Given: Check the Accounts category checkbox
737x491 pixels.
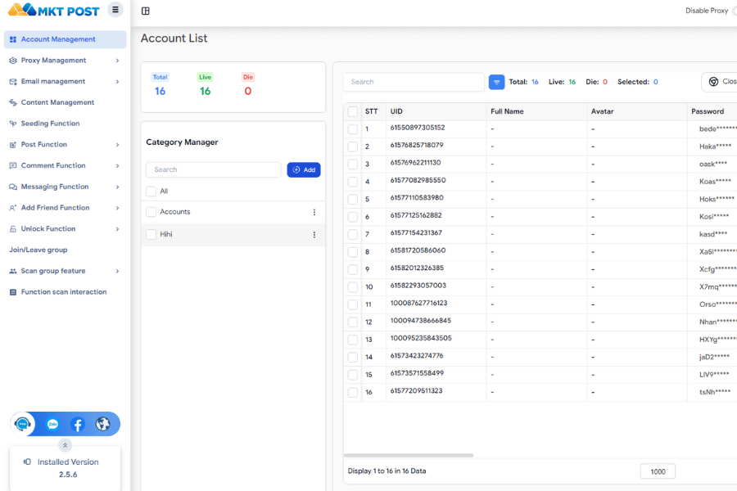Looking at the screenshot, I should [x=151, y=212].
